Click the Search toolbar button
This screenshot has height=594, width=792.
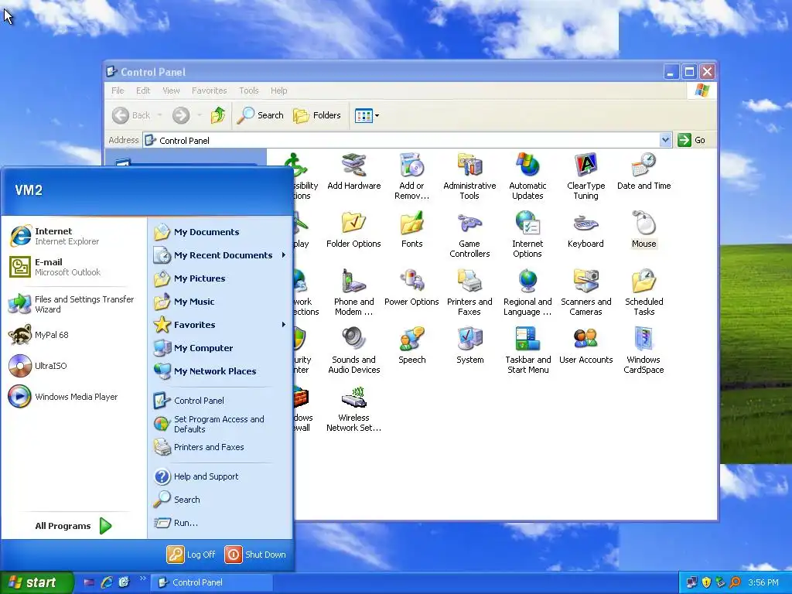[261, 116]
